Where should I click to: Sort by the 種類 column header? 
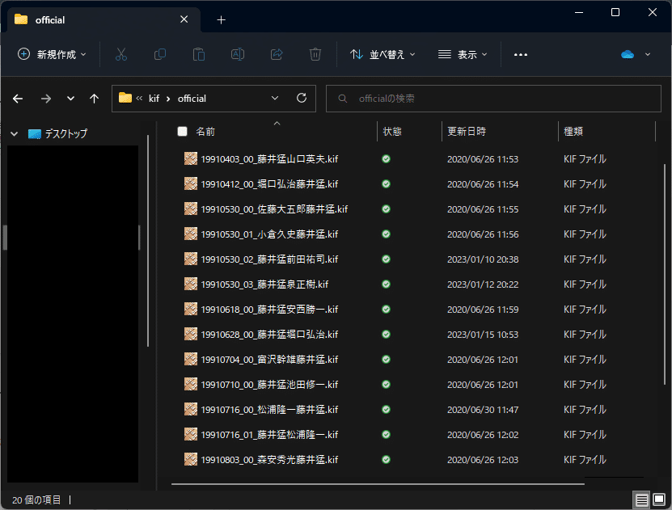click(573, 131)
